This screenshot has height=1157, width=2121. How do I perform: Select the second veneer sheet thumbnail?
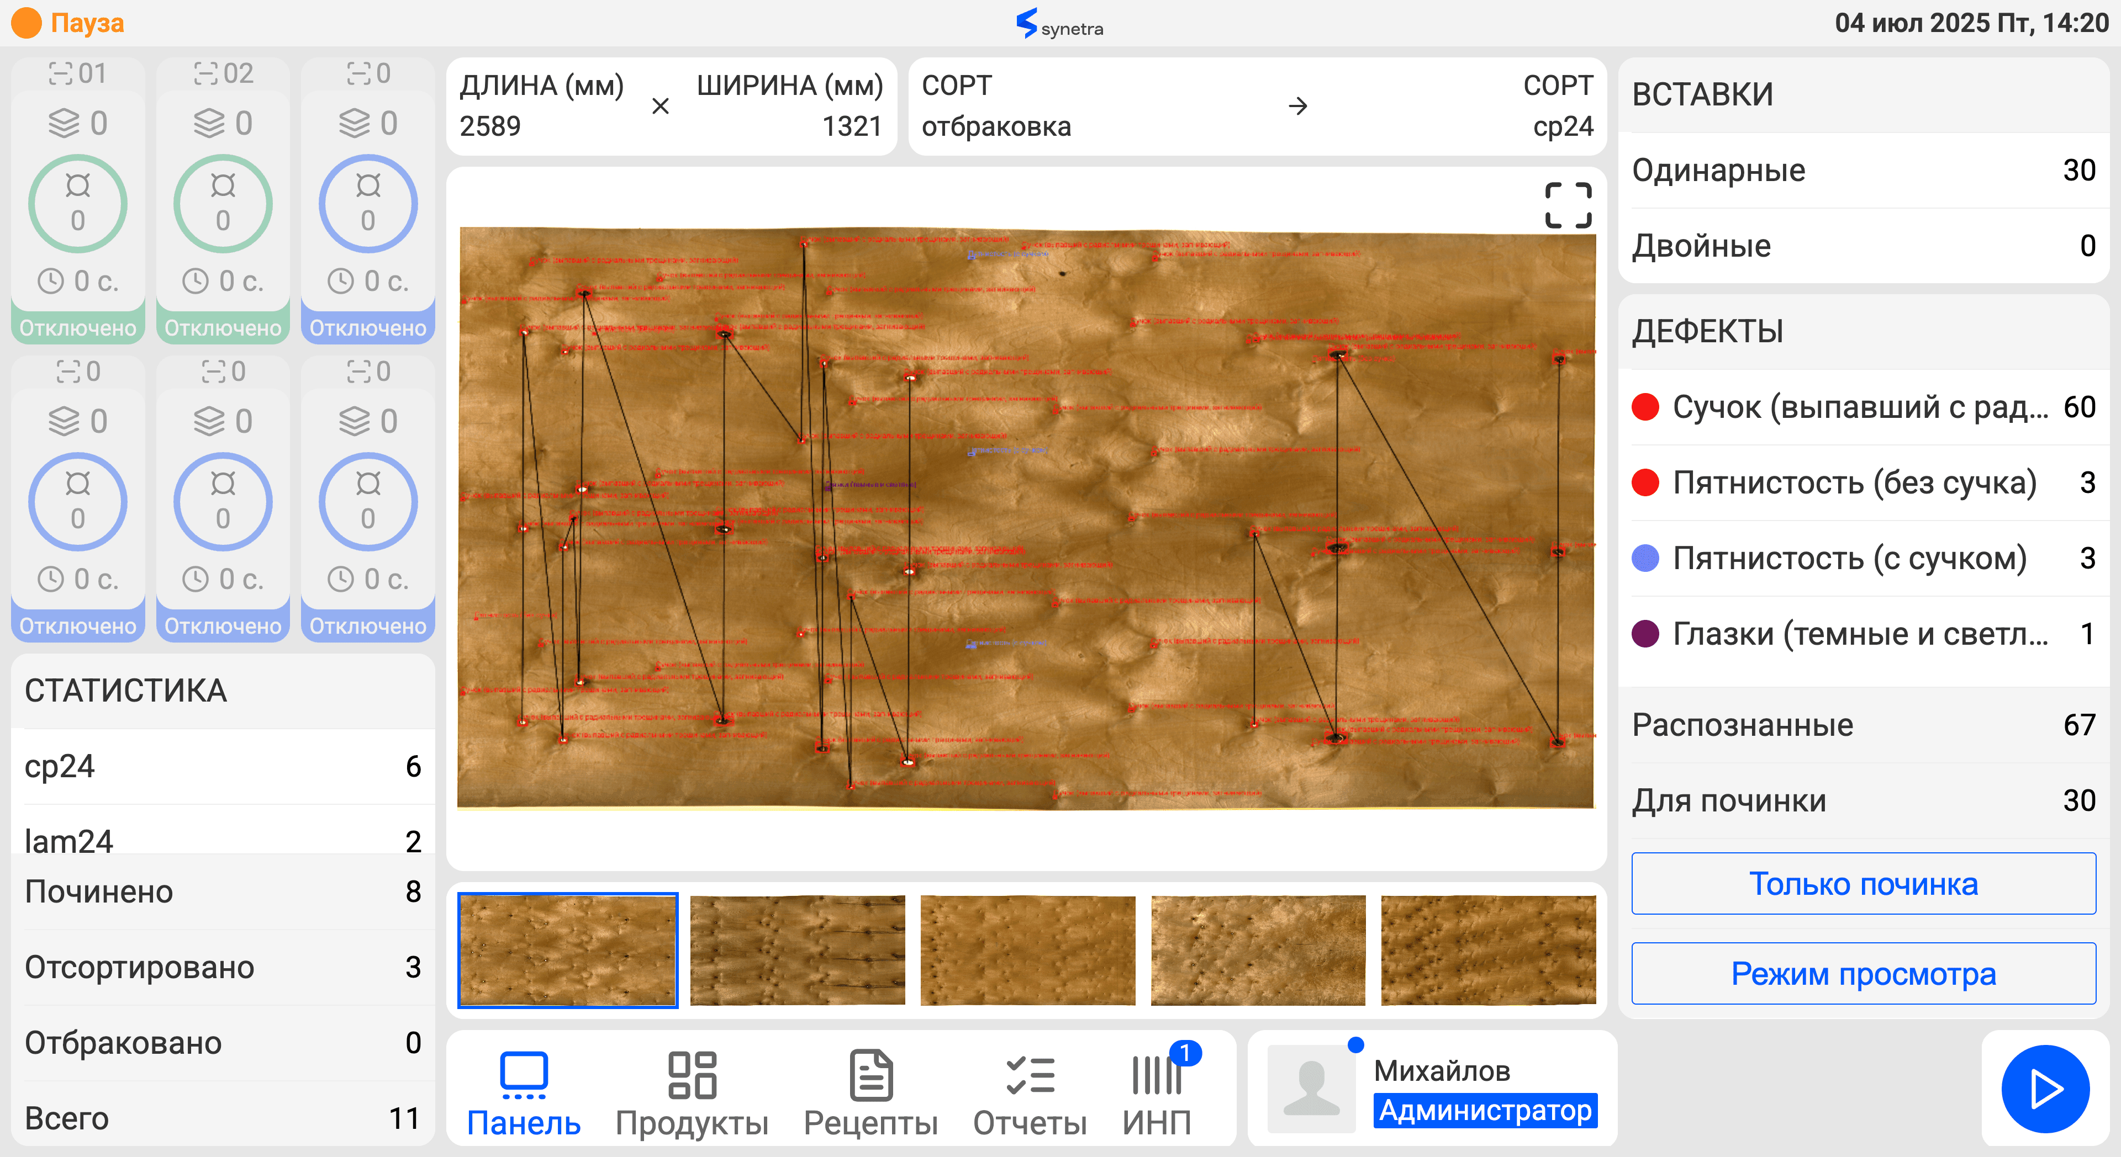point(797,949)
